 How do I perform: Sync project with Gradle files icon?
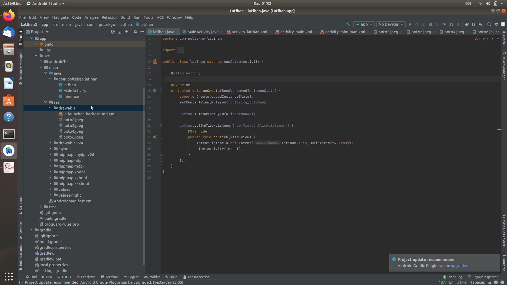(x=467, y=24)
